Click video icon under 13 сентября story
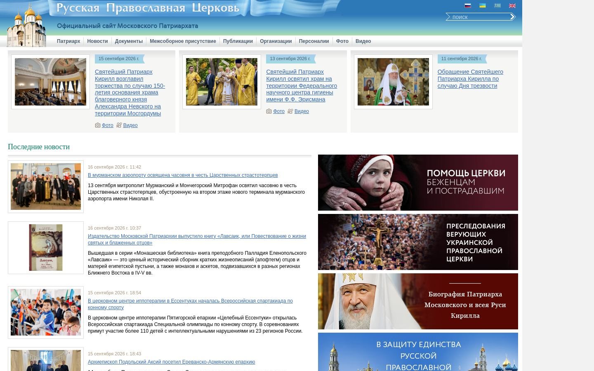Screen dimensions: 594x371 pyautogui.click(x=290, y=111)
